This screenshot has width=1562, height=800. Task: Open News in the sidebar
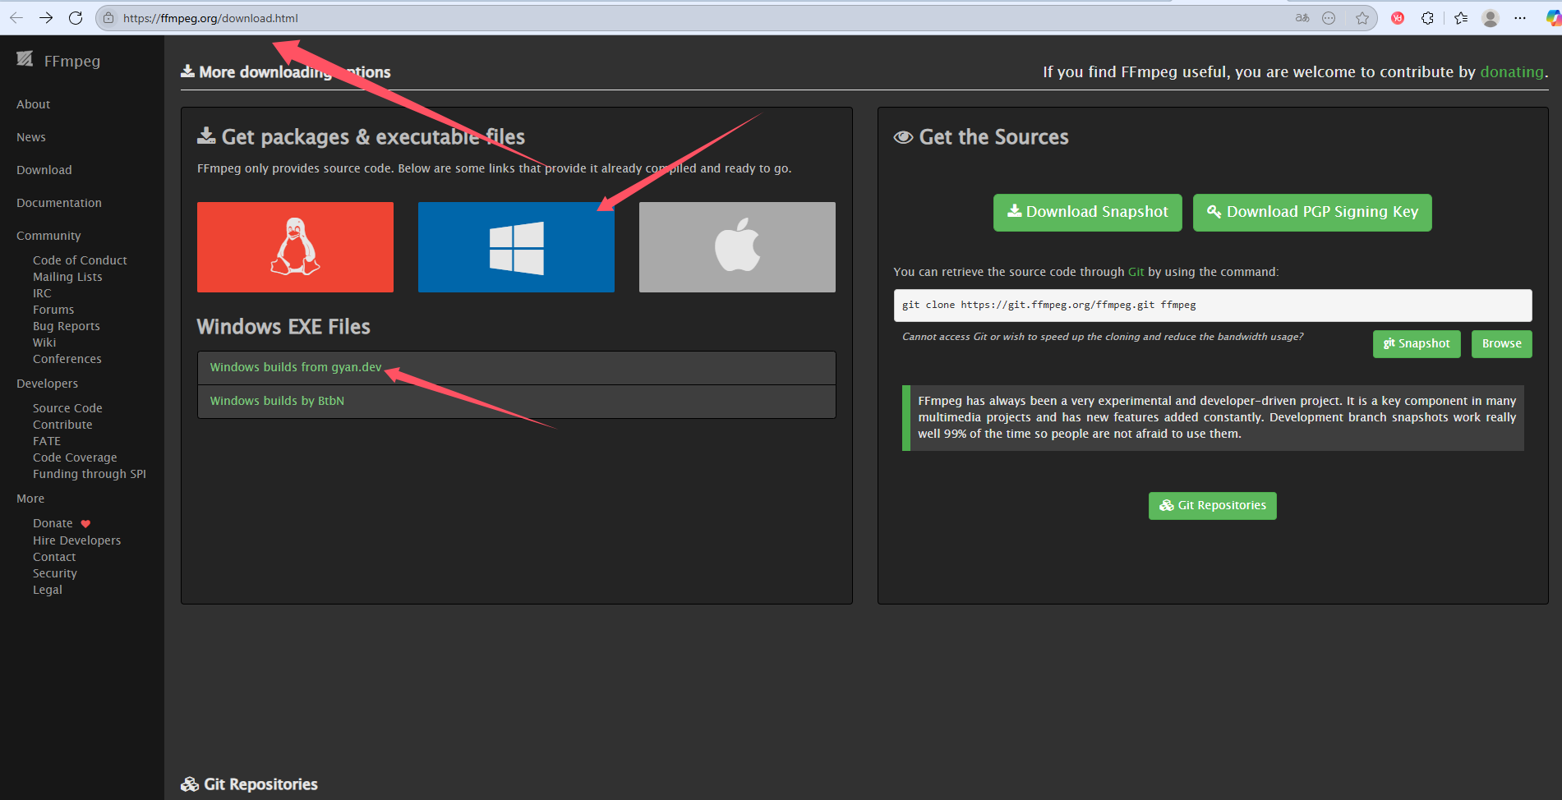point(31,137)
